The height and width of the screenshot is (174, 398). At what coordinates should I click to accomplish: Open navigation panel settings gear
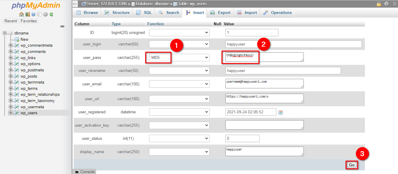pos(45,14)
